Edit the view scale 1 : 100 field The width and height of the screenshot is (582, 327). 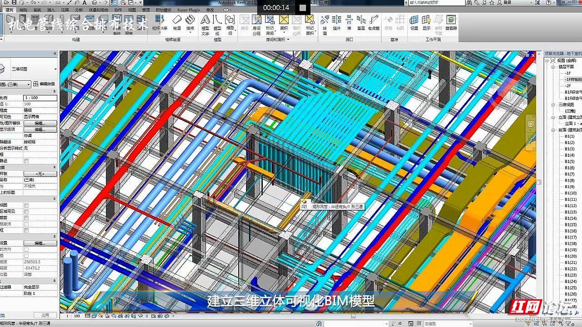point(40,98)
